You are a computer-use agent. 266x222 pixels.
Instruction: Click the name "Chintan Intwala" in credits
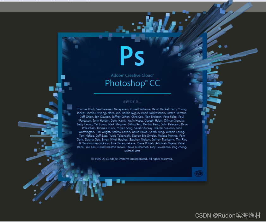(x=174, y=121)
